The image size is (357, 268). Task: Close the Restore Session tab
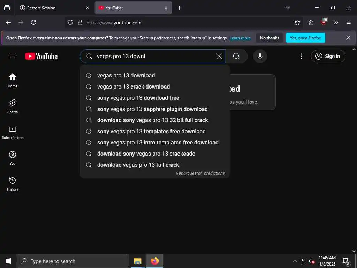(88, 8)
